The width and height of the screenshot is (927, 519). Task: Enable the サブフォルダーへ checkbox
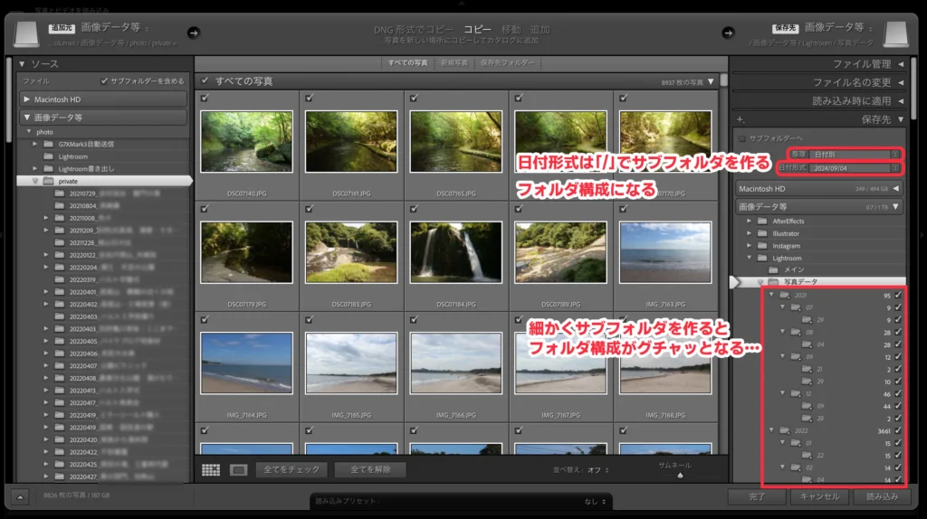[743, 138]
